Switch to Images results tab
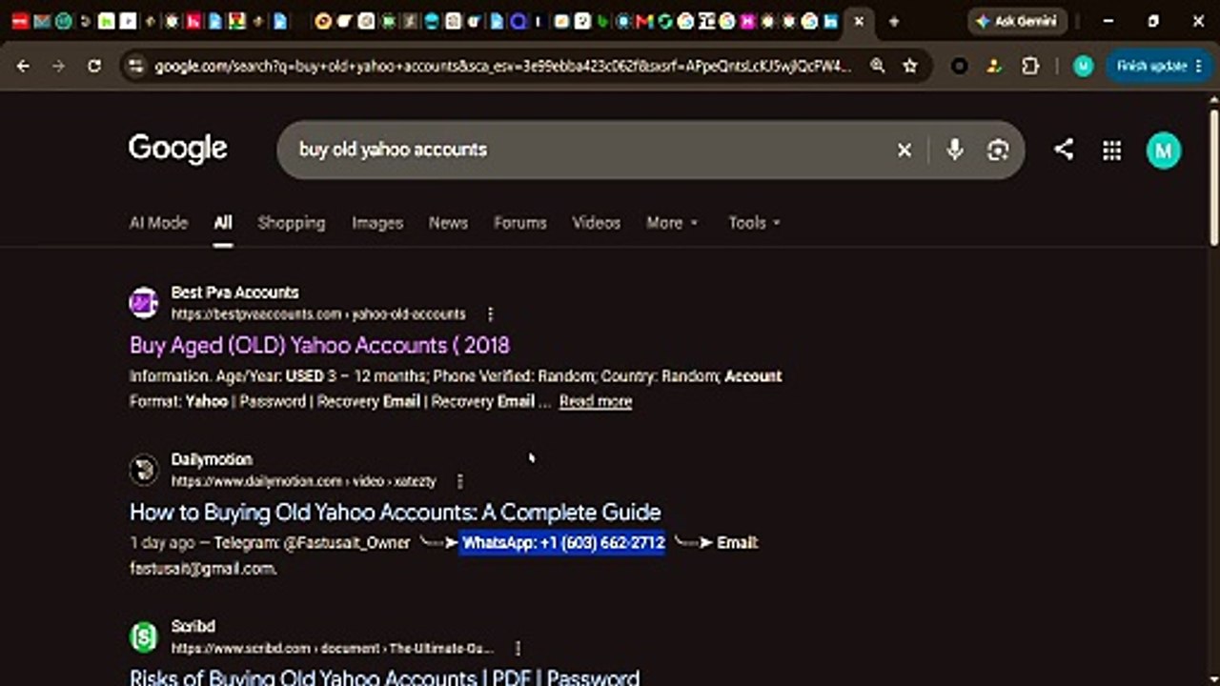Viewport: 1220px width, 686px height. (377, 223)
